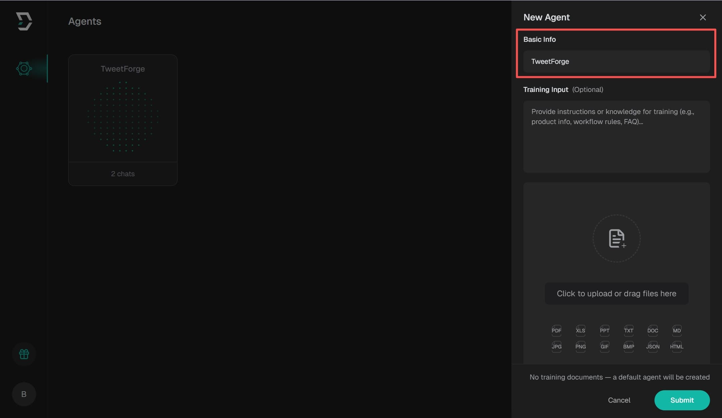Focus the agent name field TweetForge
This screenshot has width=722, height=418.
[x=616, y=62]
